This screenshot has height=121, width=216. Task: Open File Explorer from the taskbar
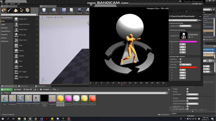tap(19, 119)
